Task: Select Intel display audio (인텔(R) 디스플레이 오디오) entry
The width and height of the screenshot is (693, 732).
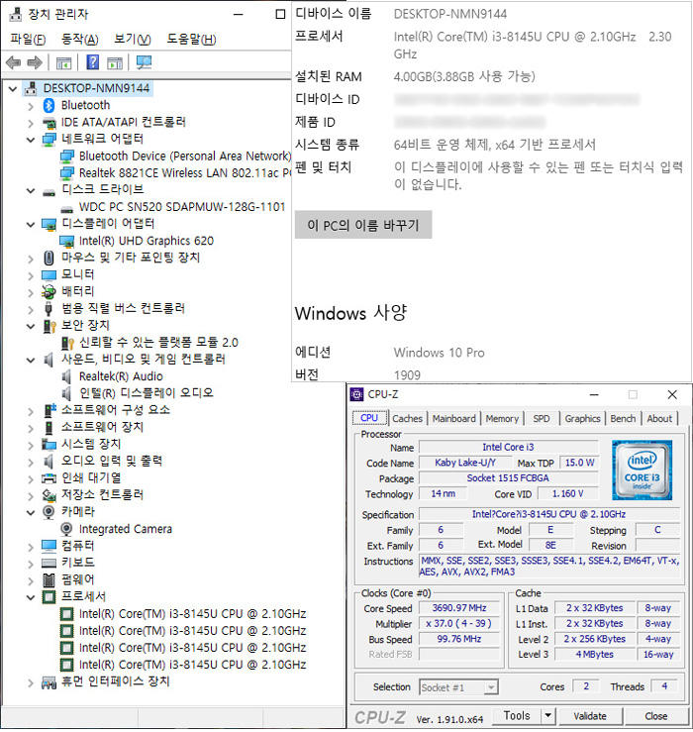Action: coord(147,393)
